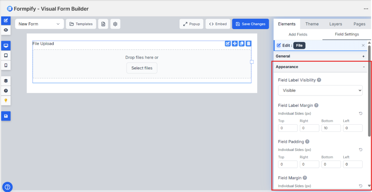Viewport: 372px width, 192px height.
Task: Switch to tablet device view
Action: point(6,56)
